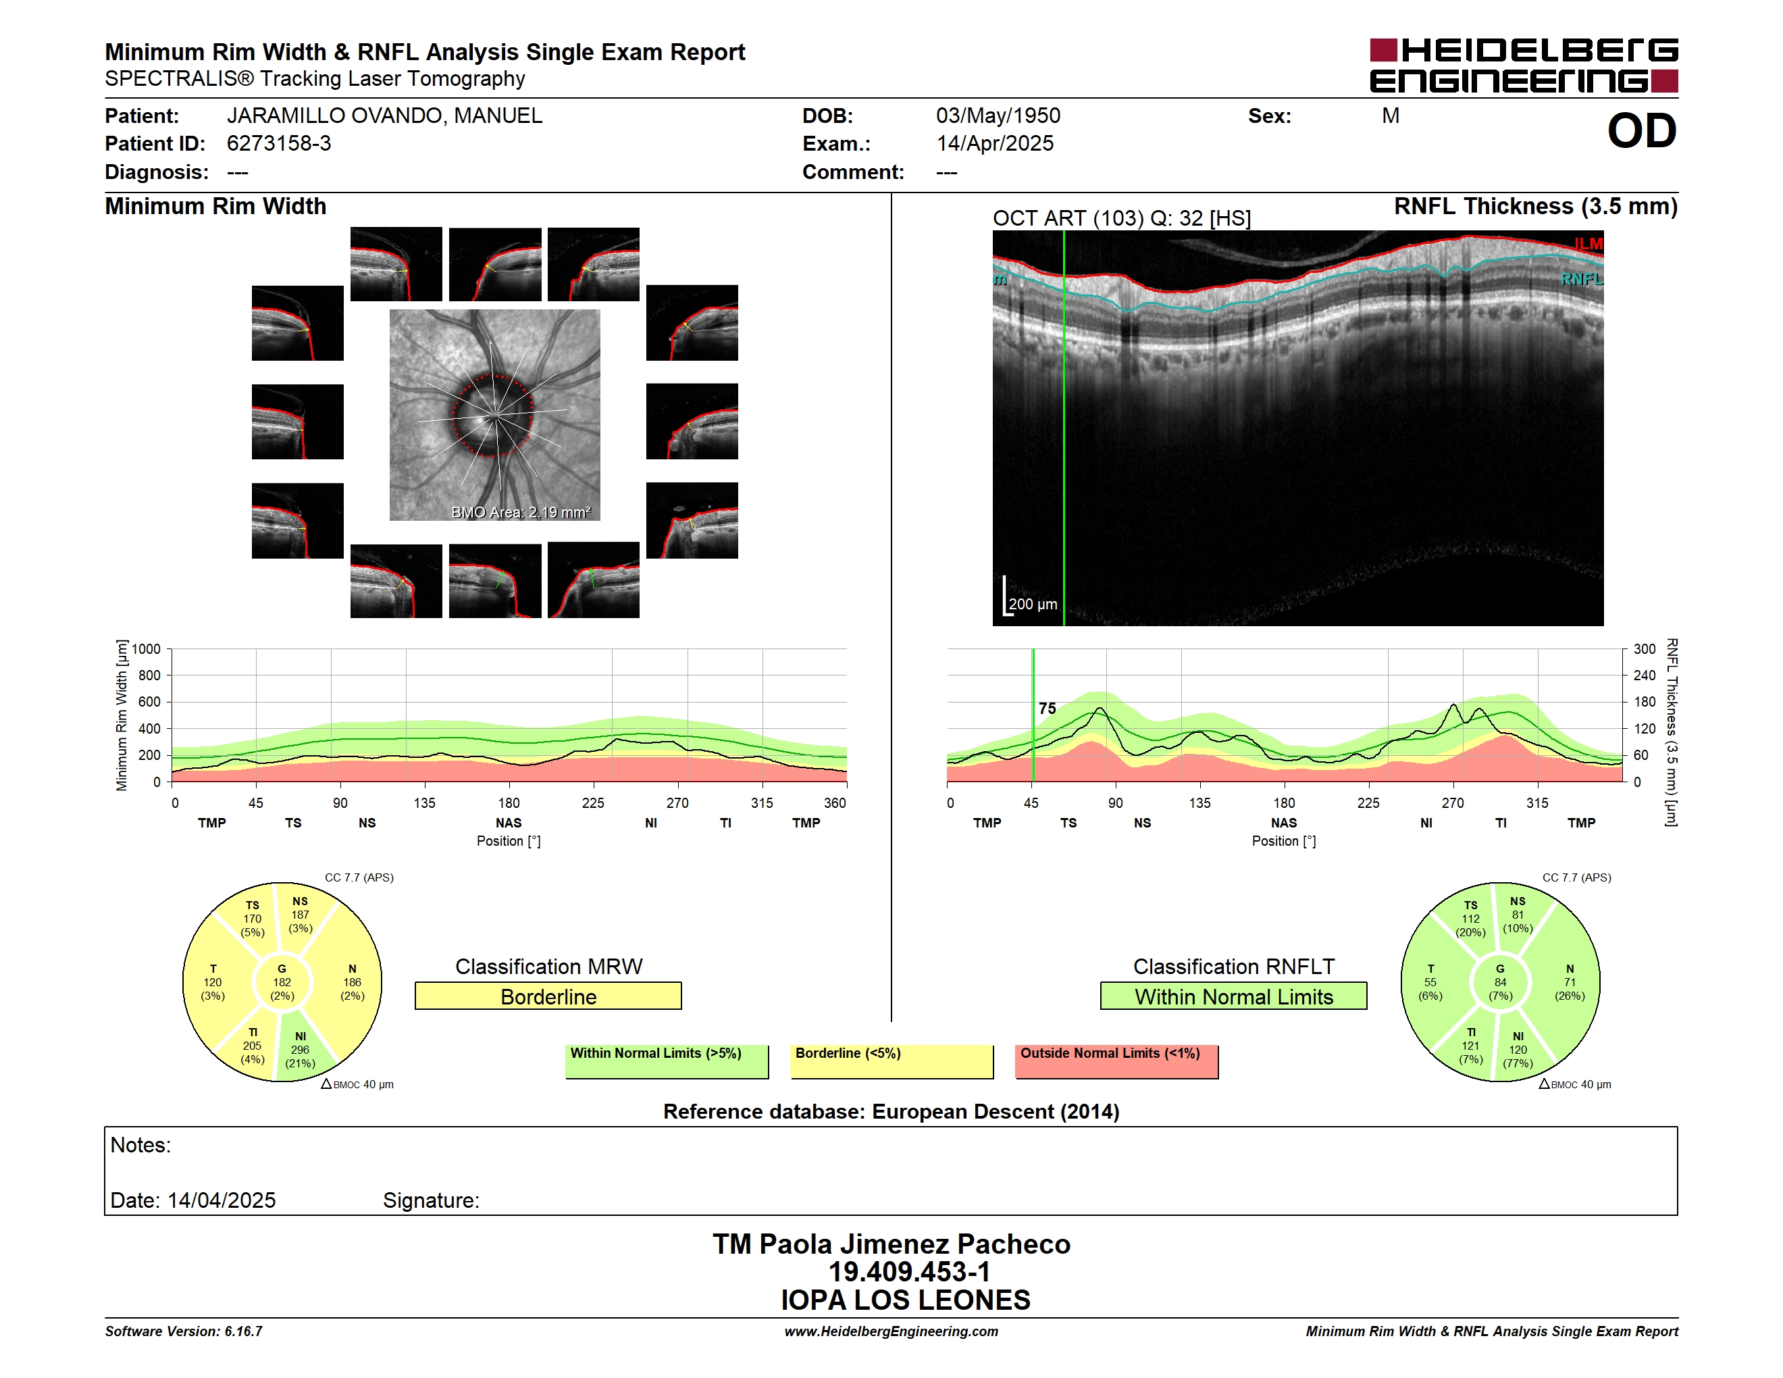Click Software Version: 6.16.7 footer text
The width and height of the screenshot is (1783, 1378).
184,1331
